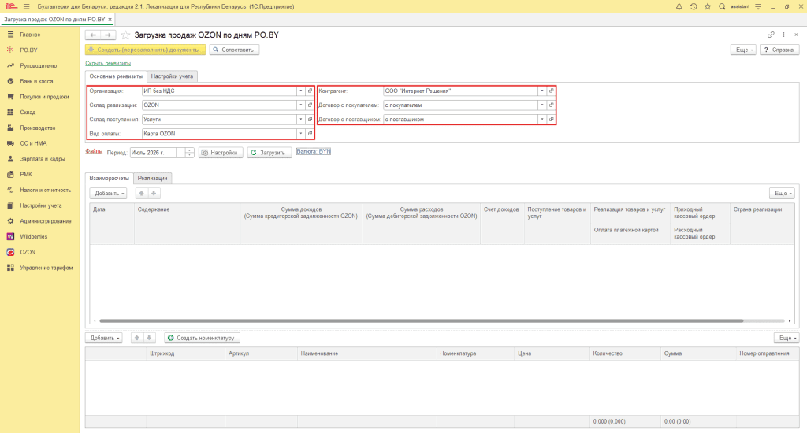Open Зарплата и кадры section
807x433 pixels.
point(43,159)
